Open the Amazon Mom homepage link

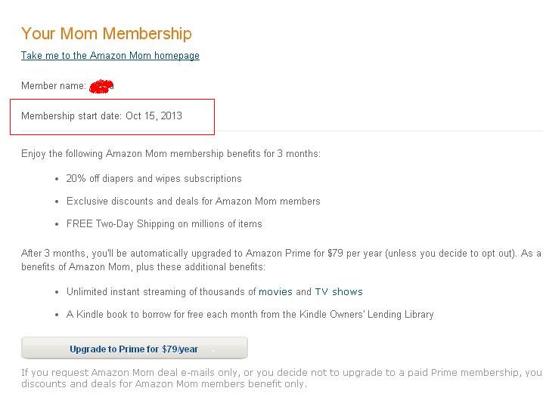[110, 56]
